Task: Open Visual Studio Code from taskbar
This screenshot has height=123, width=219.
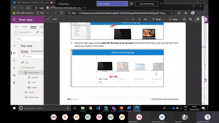Action: [x=98, y=108]
